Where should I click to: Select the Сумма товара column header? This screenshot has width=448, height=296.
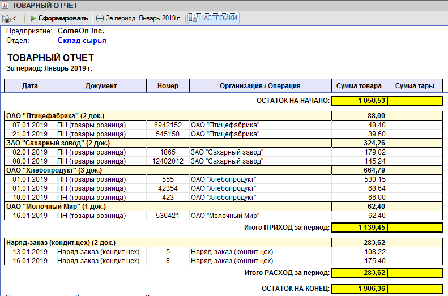359,86
